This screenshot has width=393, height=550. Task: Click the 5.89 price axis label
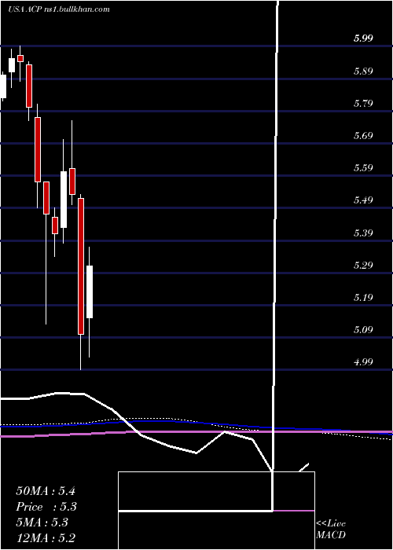tap(363, 71)
